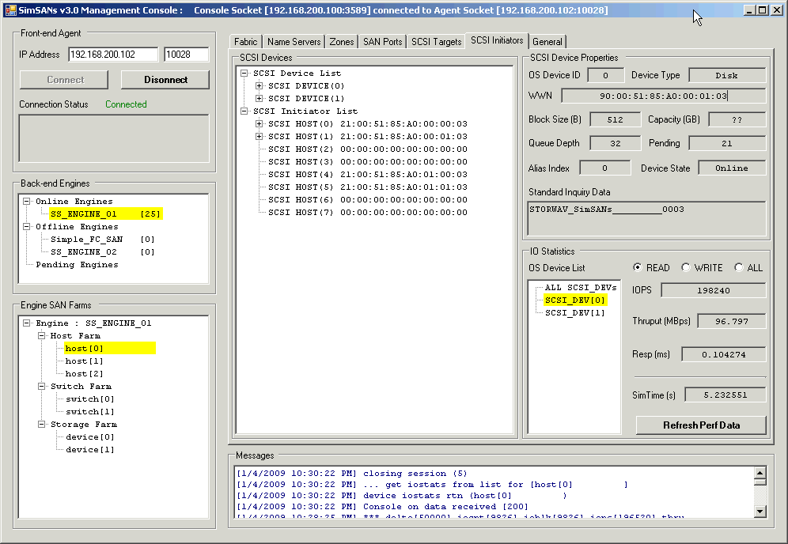This screenshot has width=788, height=544.
Task: Click the Disonnect button
Action: 165,79
